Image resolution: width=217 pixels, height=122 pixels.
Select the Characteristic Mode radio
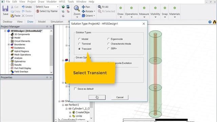108,44
